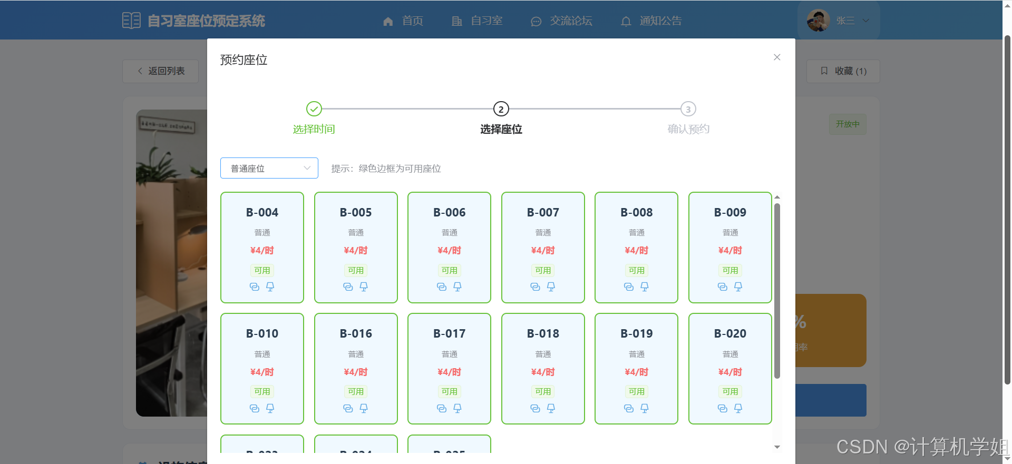Click the link icon on seat B-008

point(629,287)
